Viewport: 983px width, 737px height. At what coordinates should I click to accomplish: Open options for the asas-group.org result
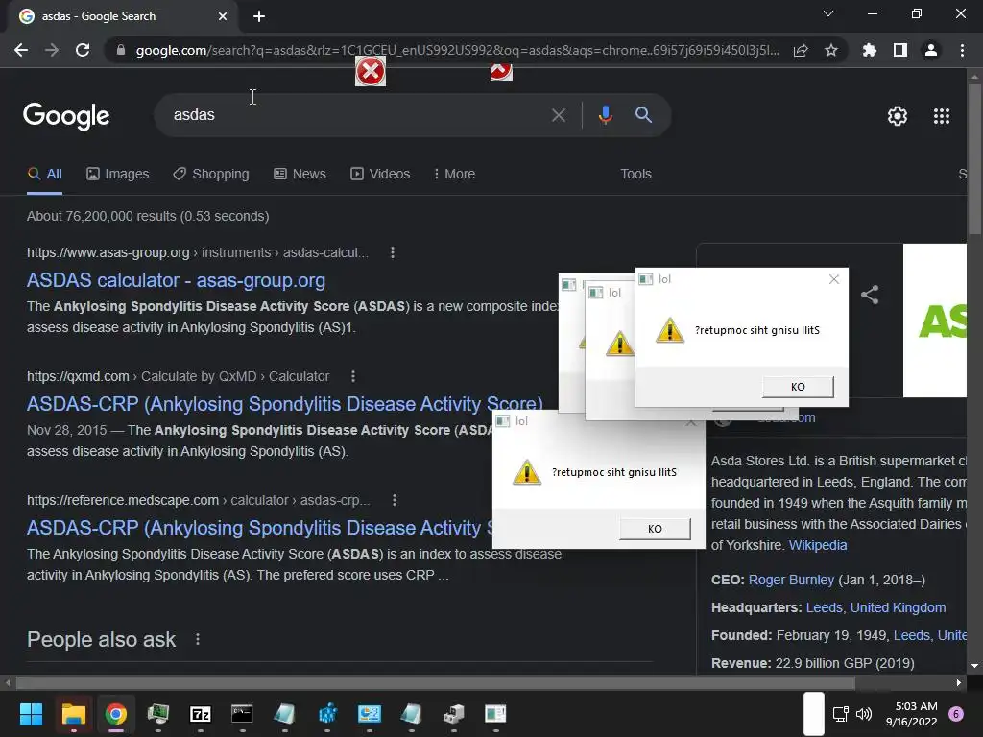[x=393, y=252]
